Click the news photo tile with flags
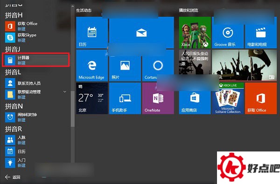Image resolution: width=280 pixels, height=184 pixels. coord(244,66)
